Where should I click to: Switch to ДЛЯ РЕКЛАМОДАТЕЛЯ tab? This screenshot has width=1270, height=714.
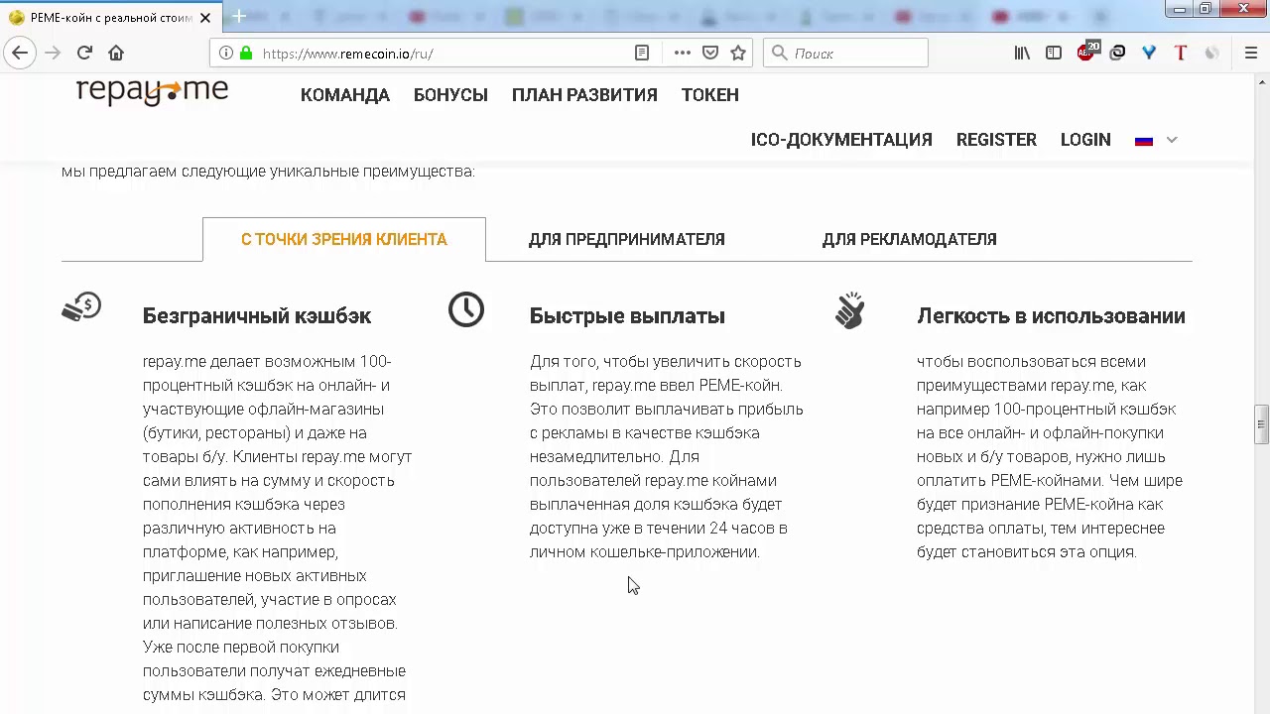point(910,239)
